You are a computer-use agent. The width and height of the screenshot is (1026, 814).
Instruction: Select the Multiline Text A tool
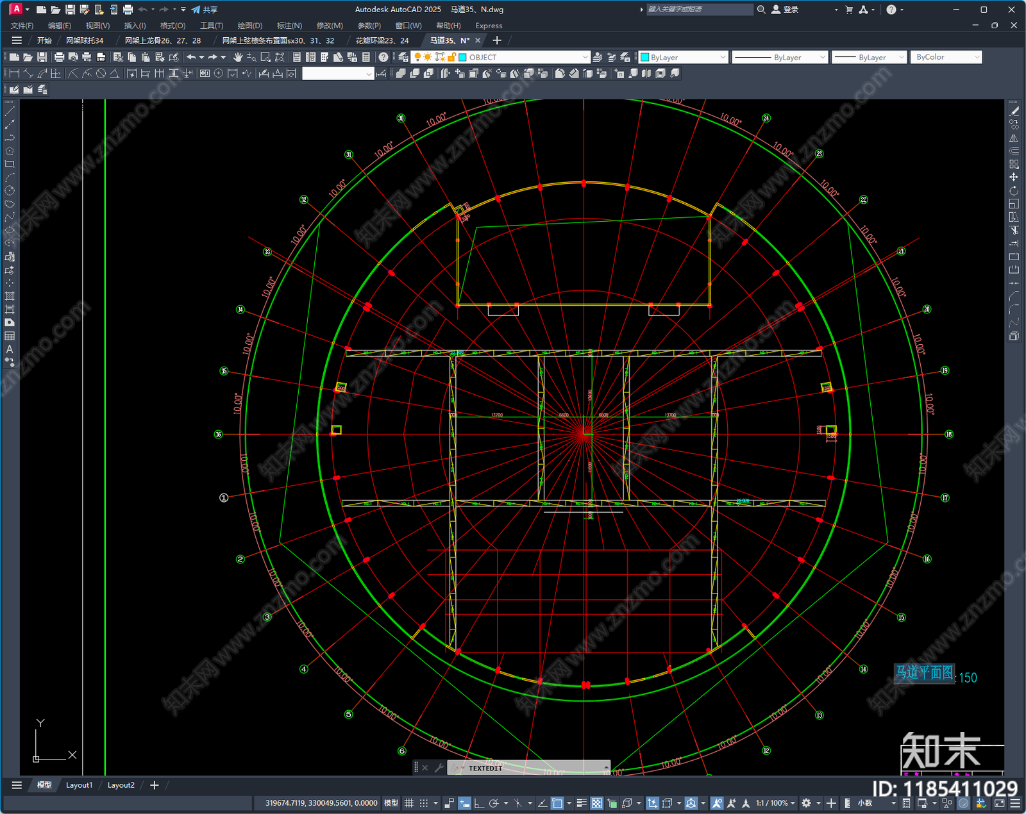coord(10,349)
